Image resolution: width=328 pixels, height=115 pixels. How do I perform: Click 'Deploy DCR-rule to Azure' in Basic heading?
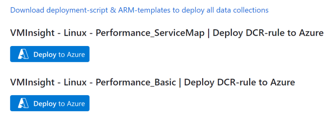tap(240, 82)
